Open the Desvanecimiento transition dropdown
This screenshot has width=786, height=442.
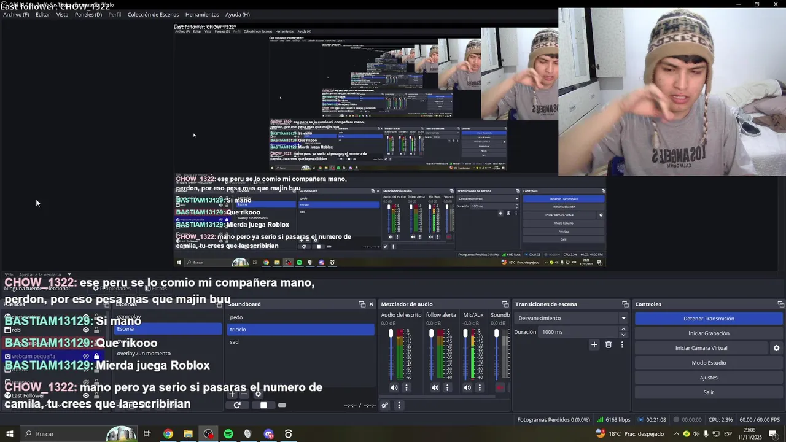coord(572,318)
